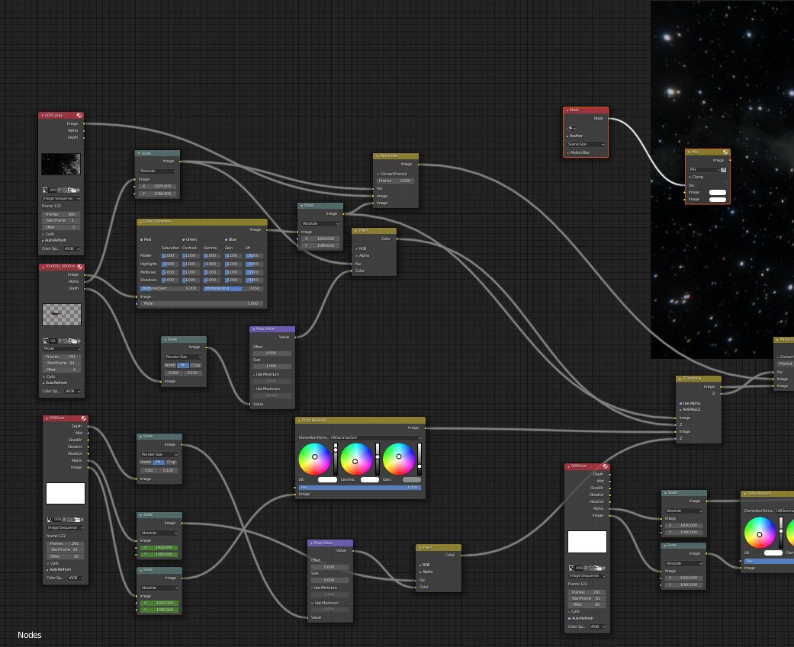
Task: Unlink movie with X icon in V3-0001_0000 node
Action: pyautogui.click(x=79, y=341)
